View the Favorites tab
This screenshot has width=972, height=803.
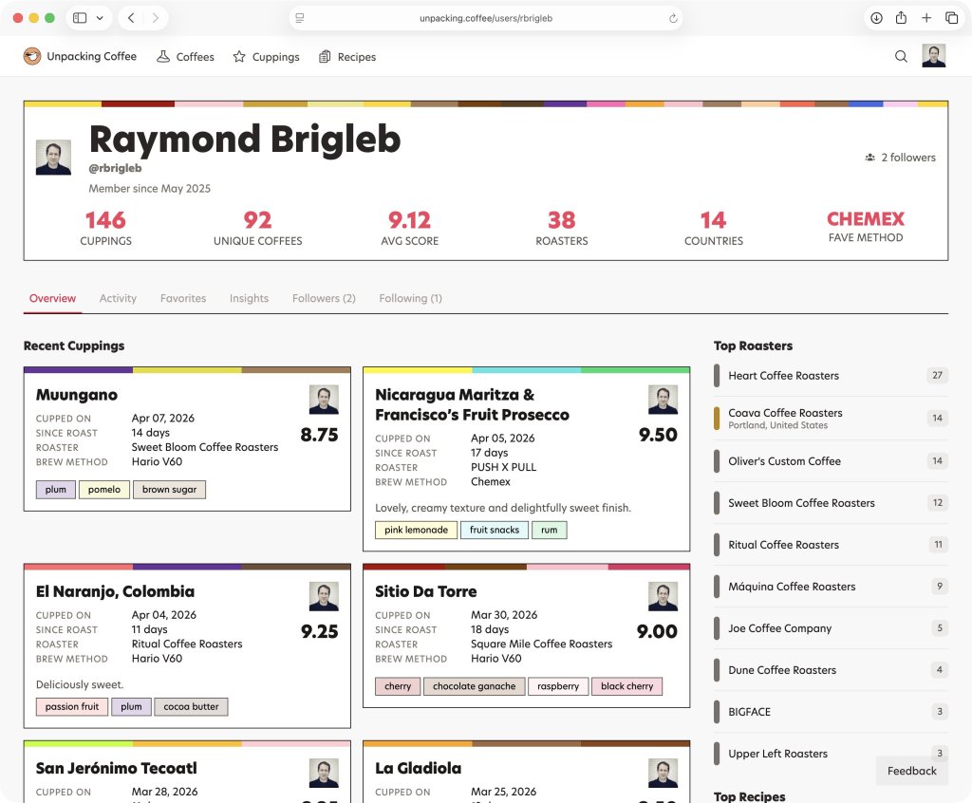tap(183, 298)
